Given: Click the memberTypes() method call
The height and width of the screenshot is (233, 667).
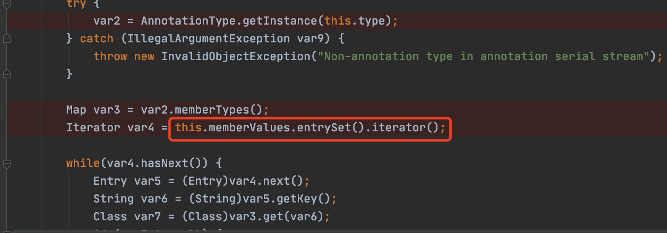Looking at the screenshot, I should [x=218, y=110].
